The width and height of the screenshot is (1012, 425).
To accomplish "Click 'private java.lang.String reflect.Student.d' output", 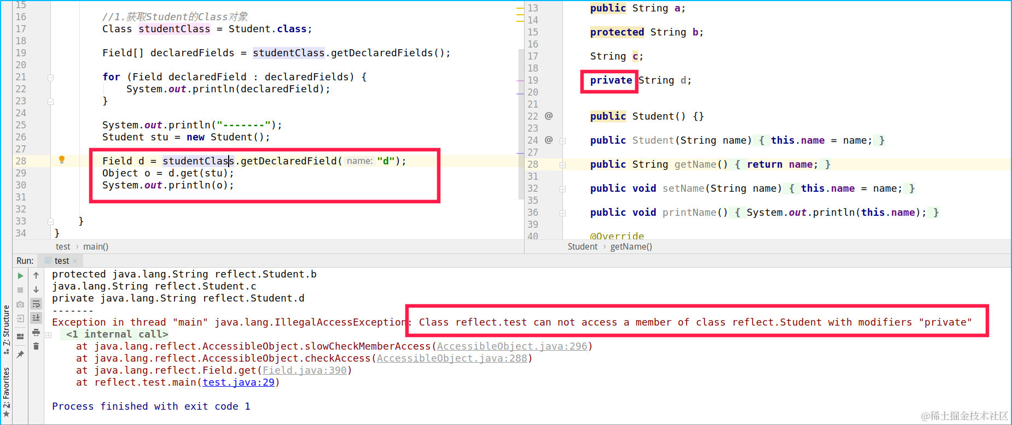I will (178, 298).
